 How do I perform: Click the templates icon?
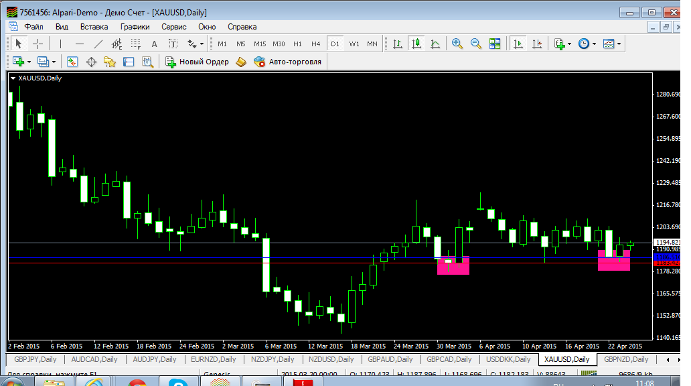point(609,44)
